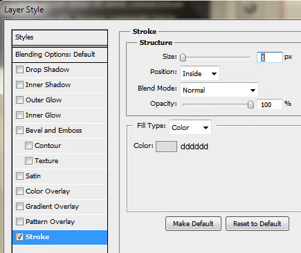Click the Size slider handle
This screenshot has width=301, height=253.
click(x=183, y=57)
